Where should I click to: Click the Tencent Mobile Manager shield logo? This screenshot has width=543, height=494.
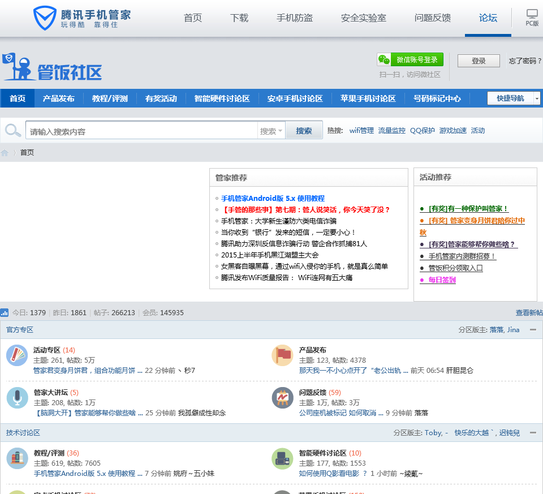click(45, 18)
